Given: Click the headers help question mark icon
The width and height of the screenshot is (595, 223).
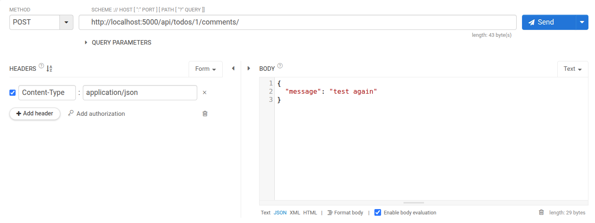Looking at the screenshot, I should pyautogui.click(x=41, y=66).
